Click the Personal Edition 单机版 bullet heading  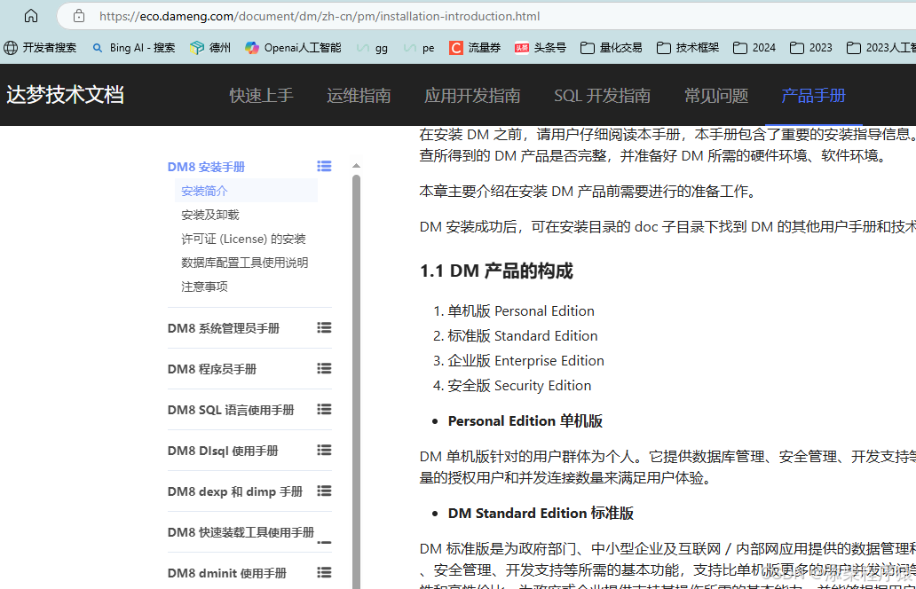(525, 420)
